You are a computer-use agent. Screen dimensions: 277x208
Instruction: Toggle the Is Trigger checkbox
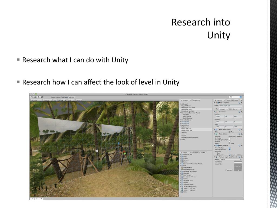point(229,138)
